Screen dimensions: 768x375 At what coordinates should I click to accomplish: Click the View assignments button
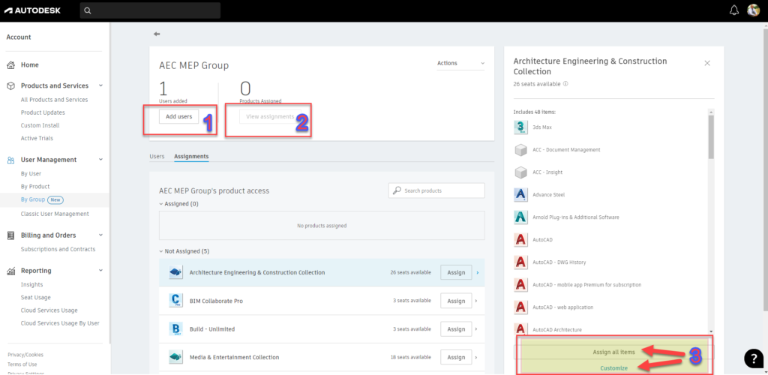click(x=270, y=116)
